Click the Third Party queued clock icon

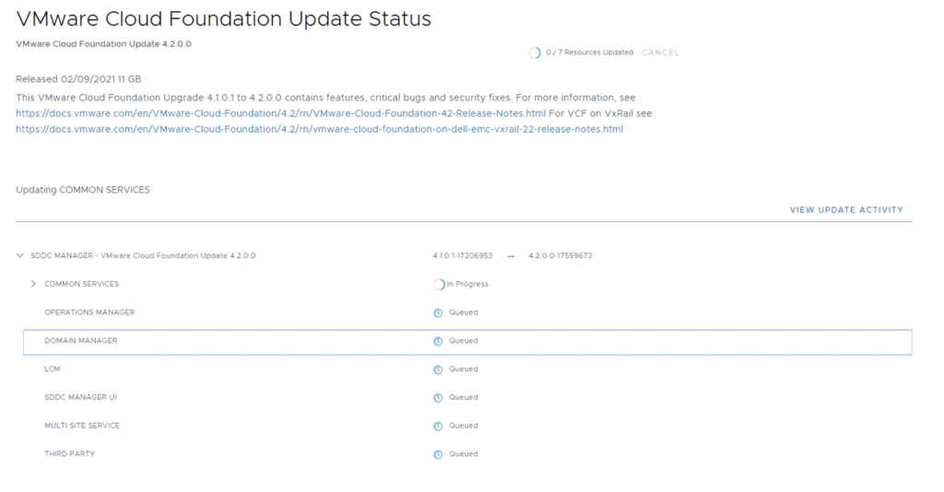[x=438, y=454]
